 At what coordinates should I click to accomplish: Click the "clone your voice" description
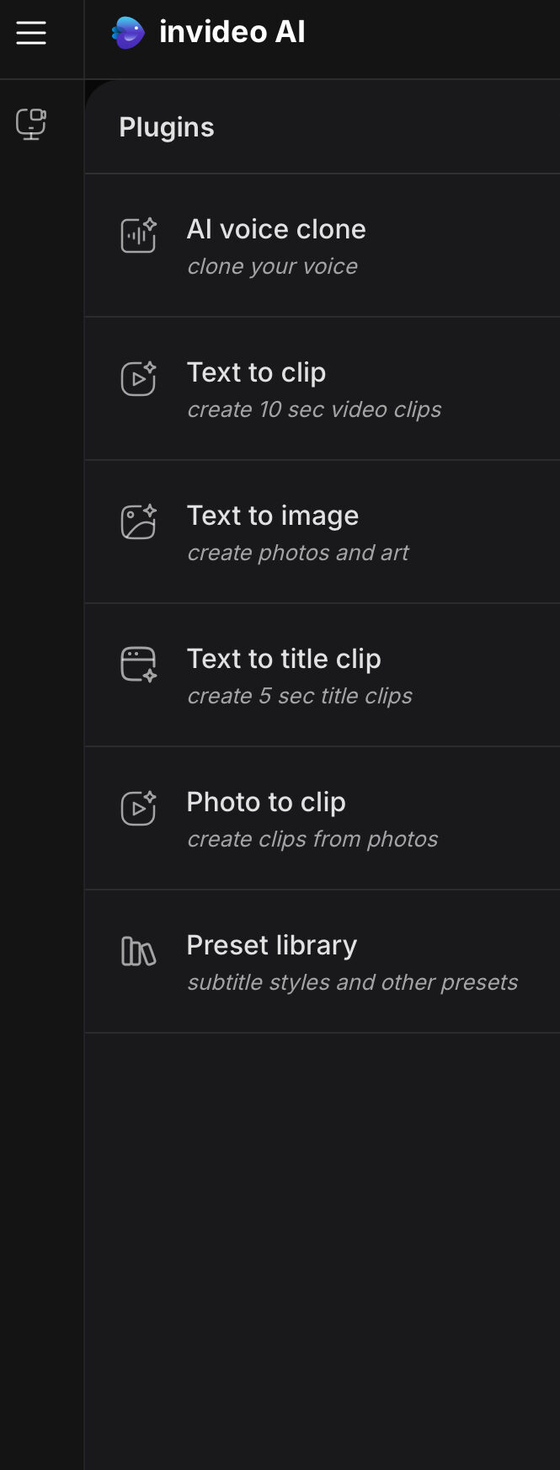pyautogui.click(x=272, y=266)
